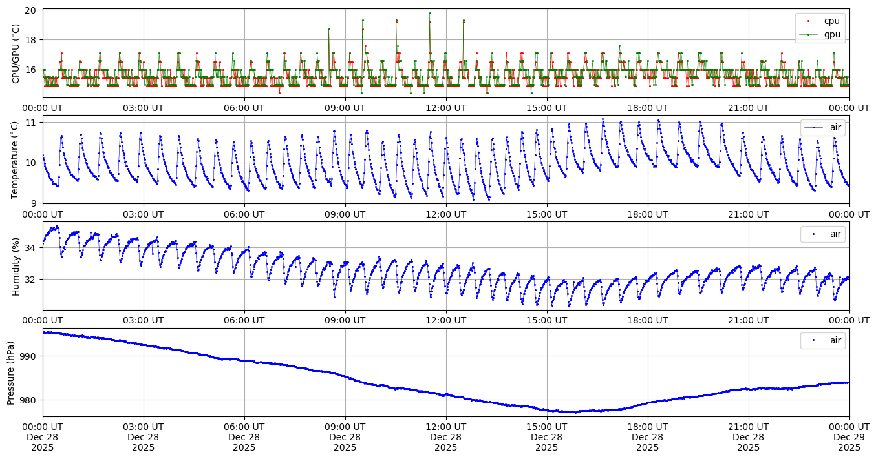The image size is (876, 459).
Task: Select the "gpu" legend label text
Action: pyautogui.click(x=831, y=34)
